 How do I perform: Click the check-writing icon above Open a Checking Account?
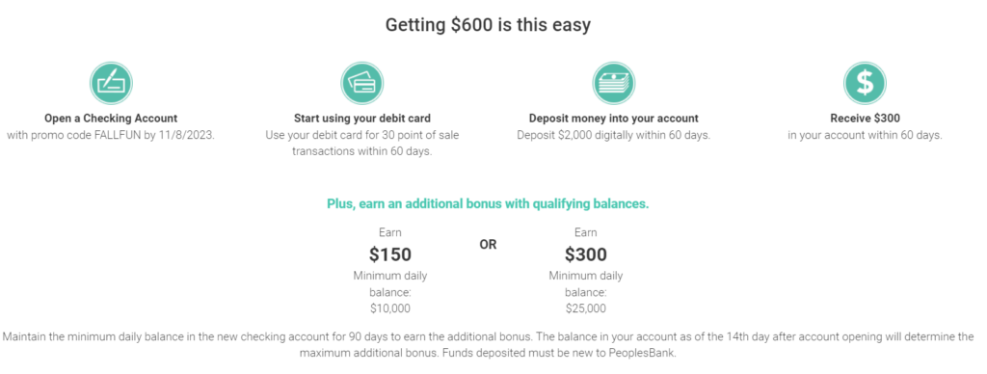coord(111,83)
